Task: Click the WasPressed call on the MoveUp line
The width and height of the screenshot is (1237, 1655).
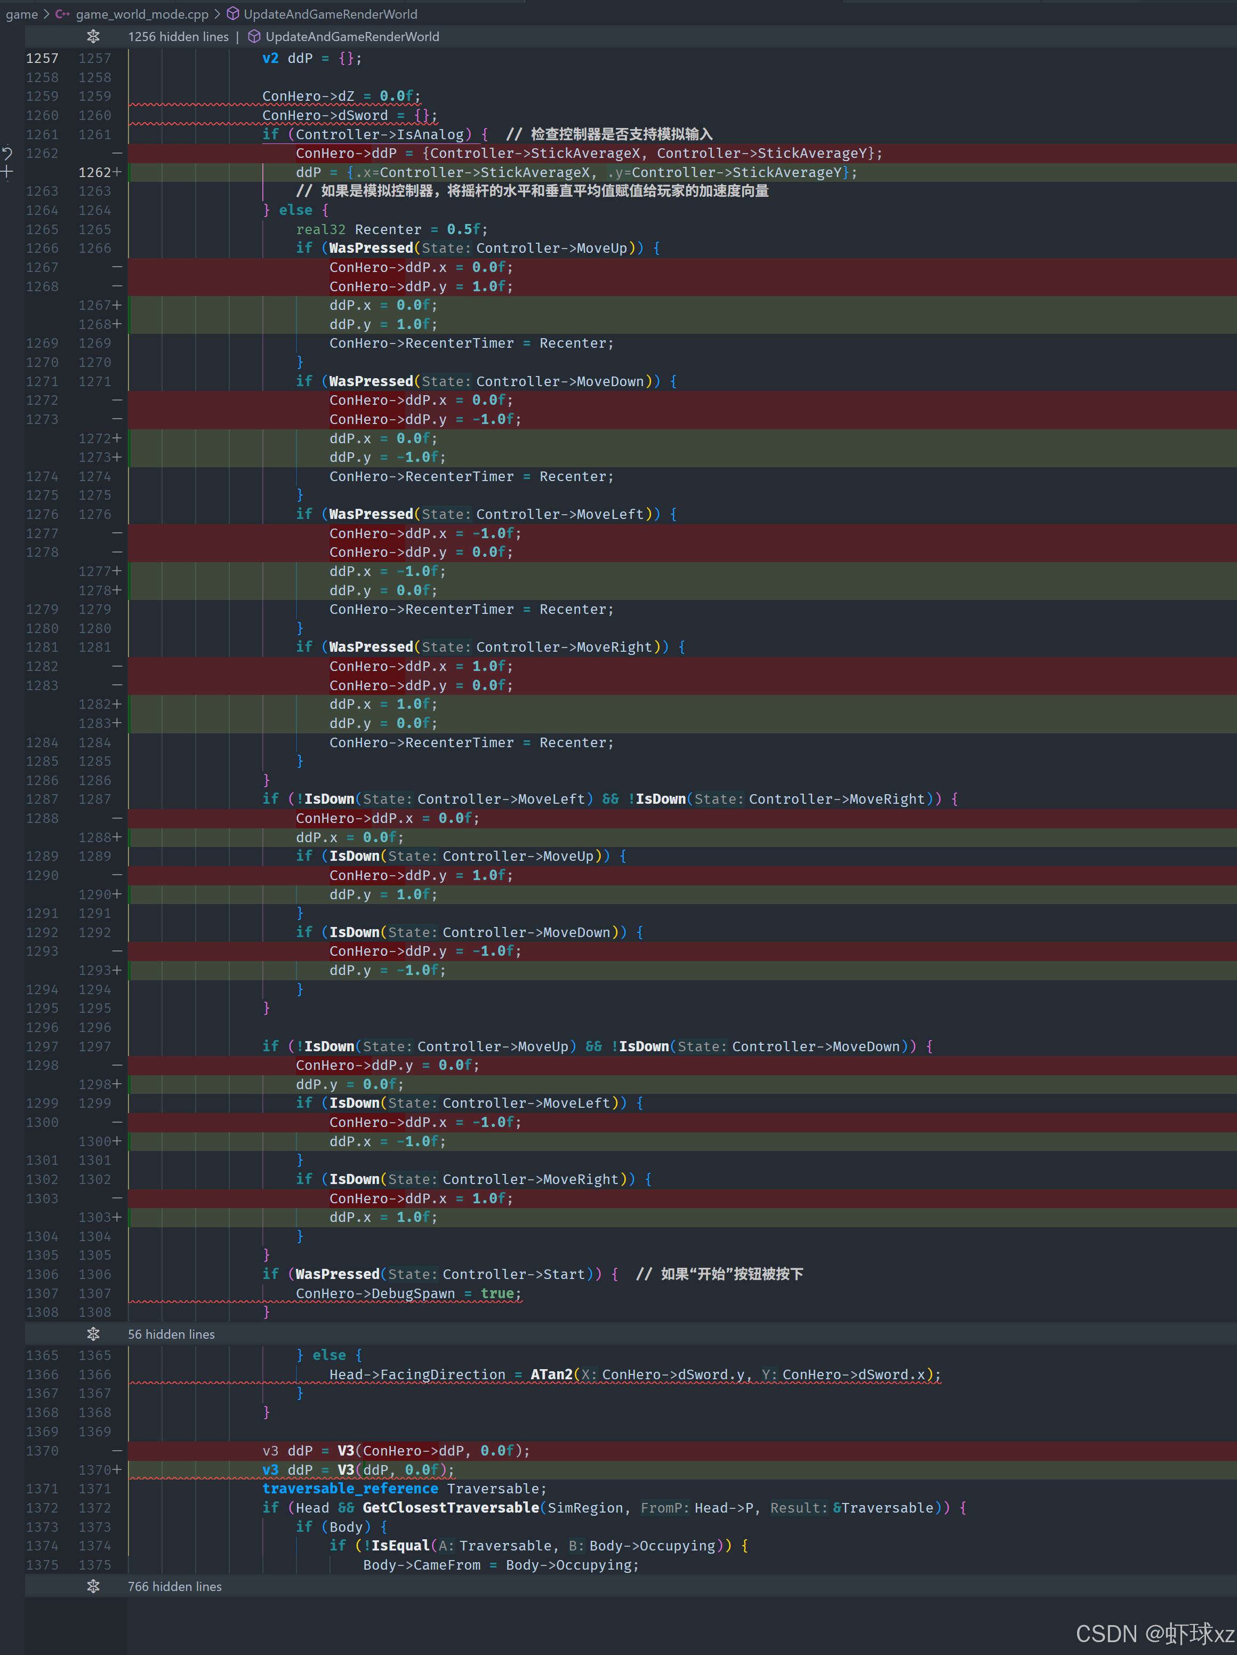Action: 371,247
